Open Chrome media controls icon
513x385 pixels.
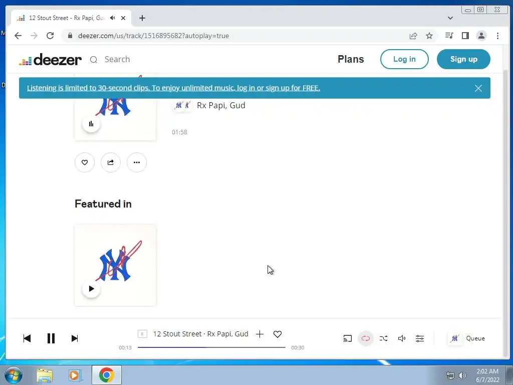(x=449, y=36)
